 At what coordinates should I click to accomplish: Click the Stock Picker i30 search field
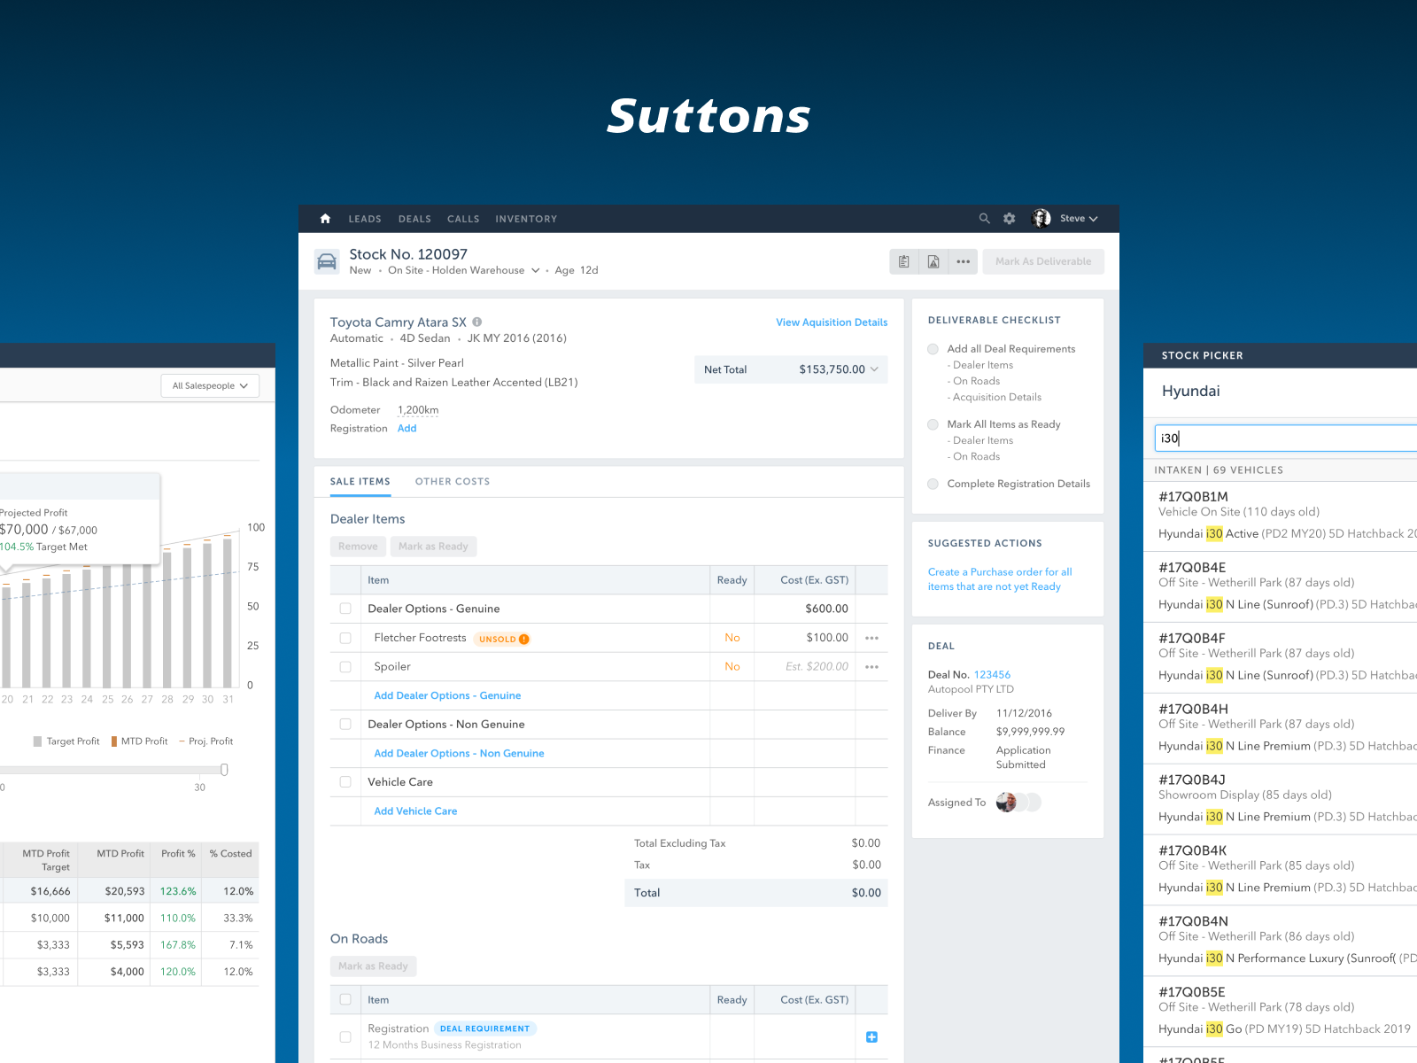coord(1286,438)
